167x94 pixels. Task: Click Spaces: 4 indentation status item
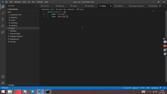(135, 88)
